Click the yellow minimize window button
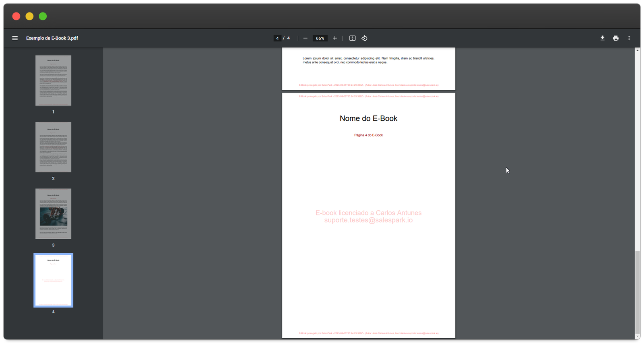 click(29, 16)
